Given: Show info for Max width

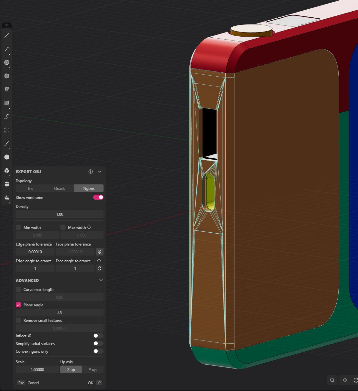Looking at the screenshot, I should click(89, 227).
